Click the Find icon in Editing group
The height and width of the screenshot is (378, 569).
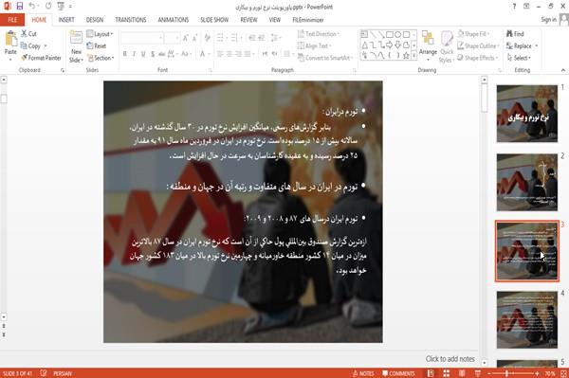pyautogui.click(x=515, y=34)
